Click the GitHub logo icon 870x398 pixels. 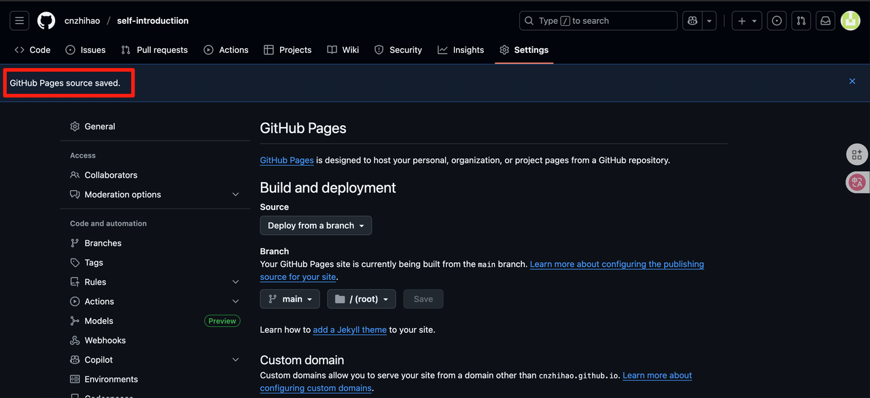46,21
